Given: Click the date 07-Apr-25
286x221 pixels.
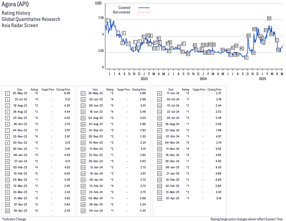Looking at the screenshot, I should point(173,199).
